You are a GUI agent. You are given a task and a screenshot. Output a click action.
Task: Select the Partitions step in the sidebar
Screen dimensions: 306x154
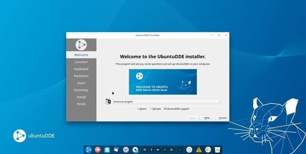point(81,76)
